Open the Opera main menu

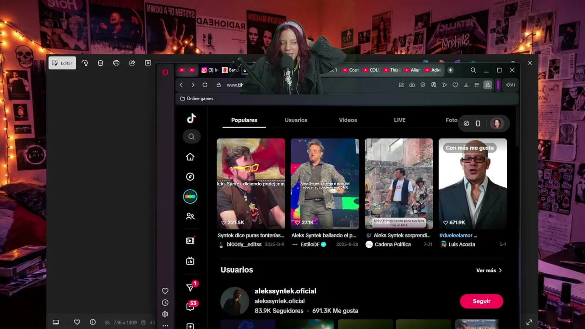click(x=165, y=72)
